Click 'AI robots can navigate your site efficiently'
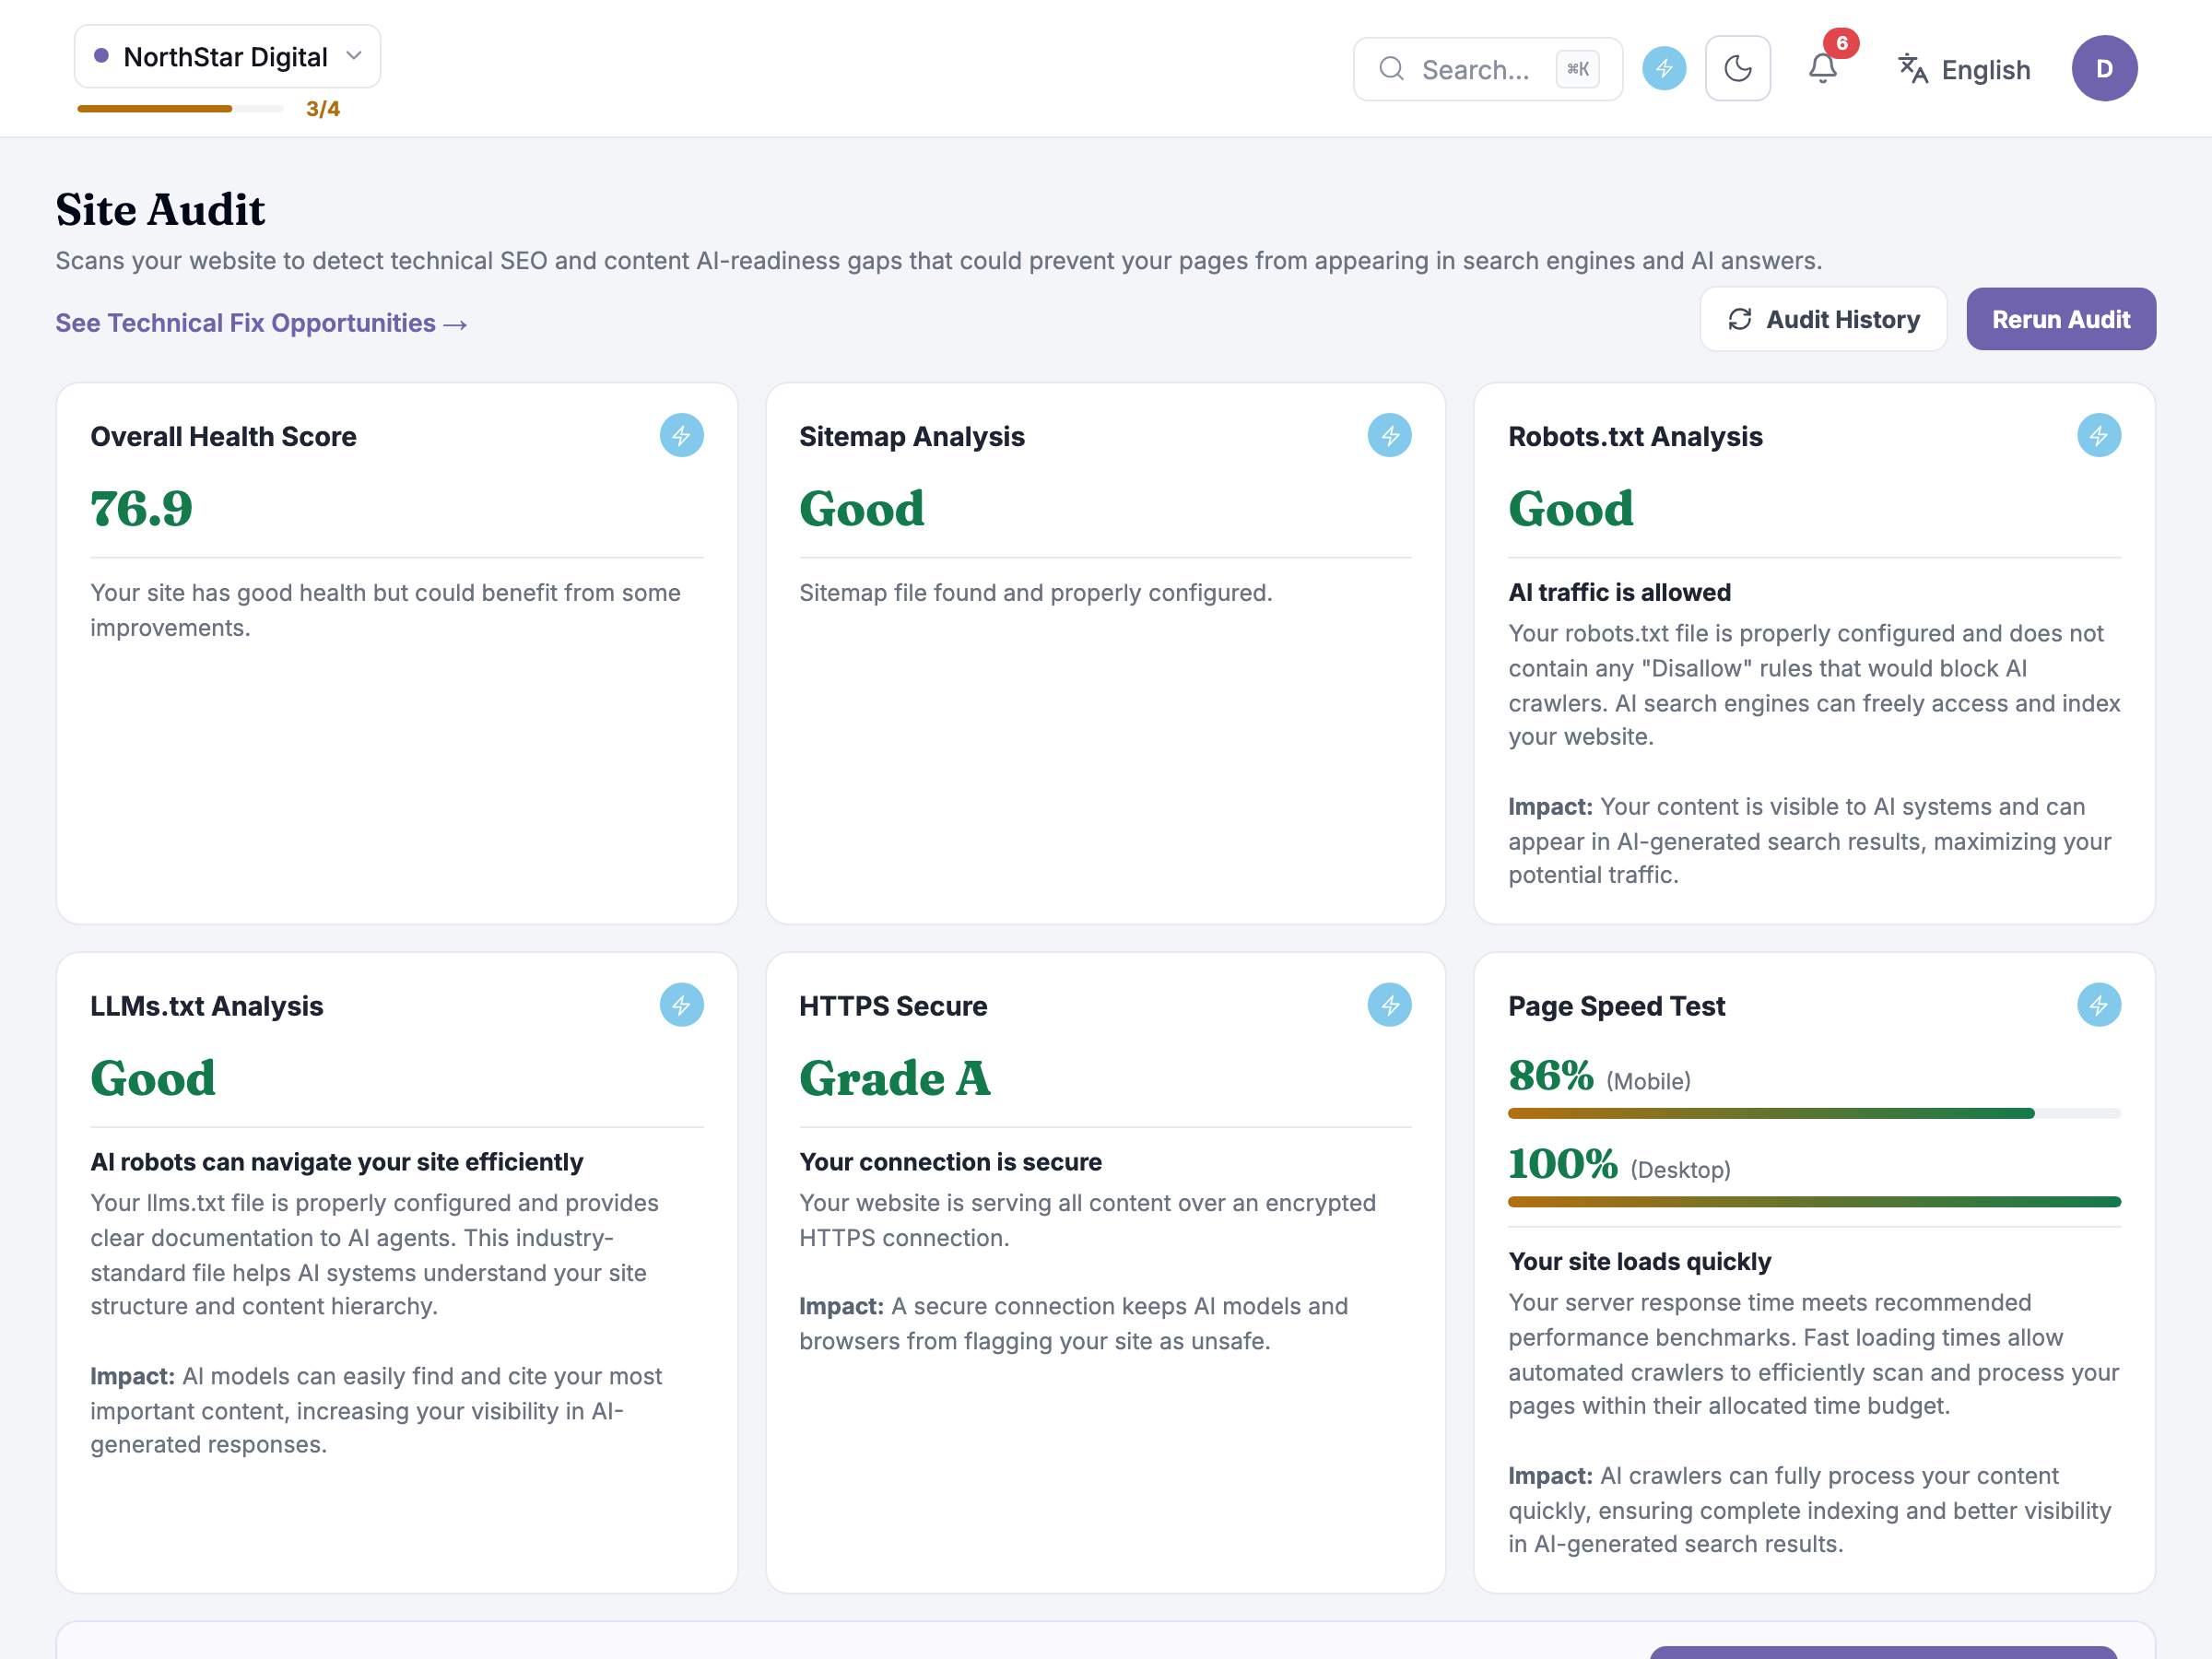Screen dimensions: 2212x1659 pyautogui.click(x=336, y=1162)
